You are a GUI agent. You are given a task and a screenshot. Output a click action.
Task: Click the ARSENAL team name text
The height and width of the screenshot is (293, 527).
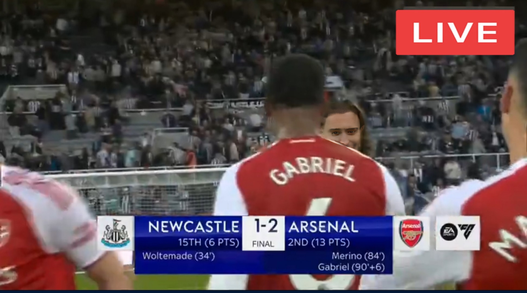coord(323,227)
